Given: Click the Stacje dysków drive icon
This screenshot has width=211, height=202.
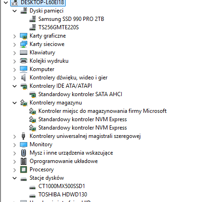Looking at the screenshot, I should pyautogui.click(x=24, y=179).
